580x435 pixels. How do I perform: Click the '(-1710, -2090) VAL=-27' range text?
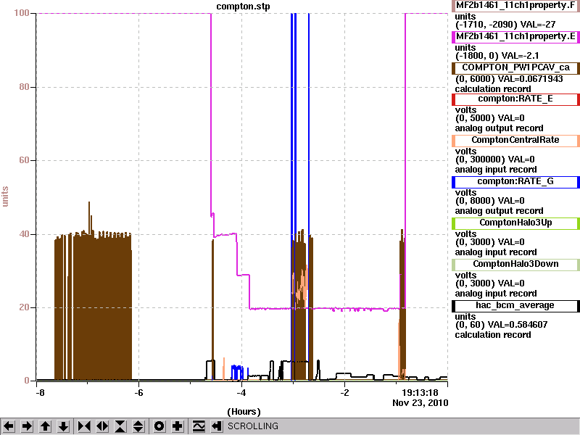[x=505, y=25]
